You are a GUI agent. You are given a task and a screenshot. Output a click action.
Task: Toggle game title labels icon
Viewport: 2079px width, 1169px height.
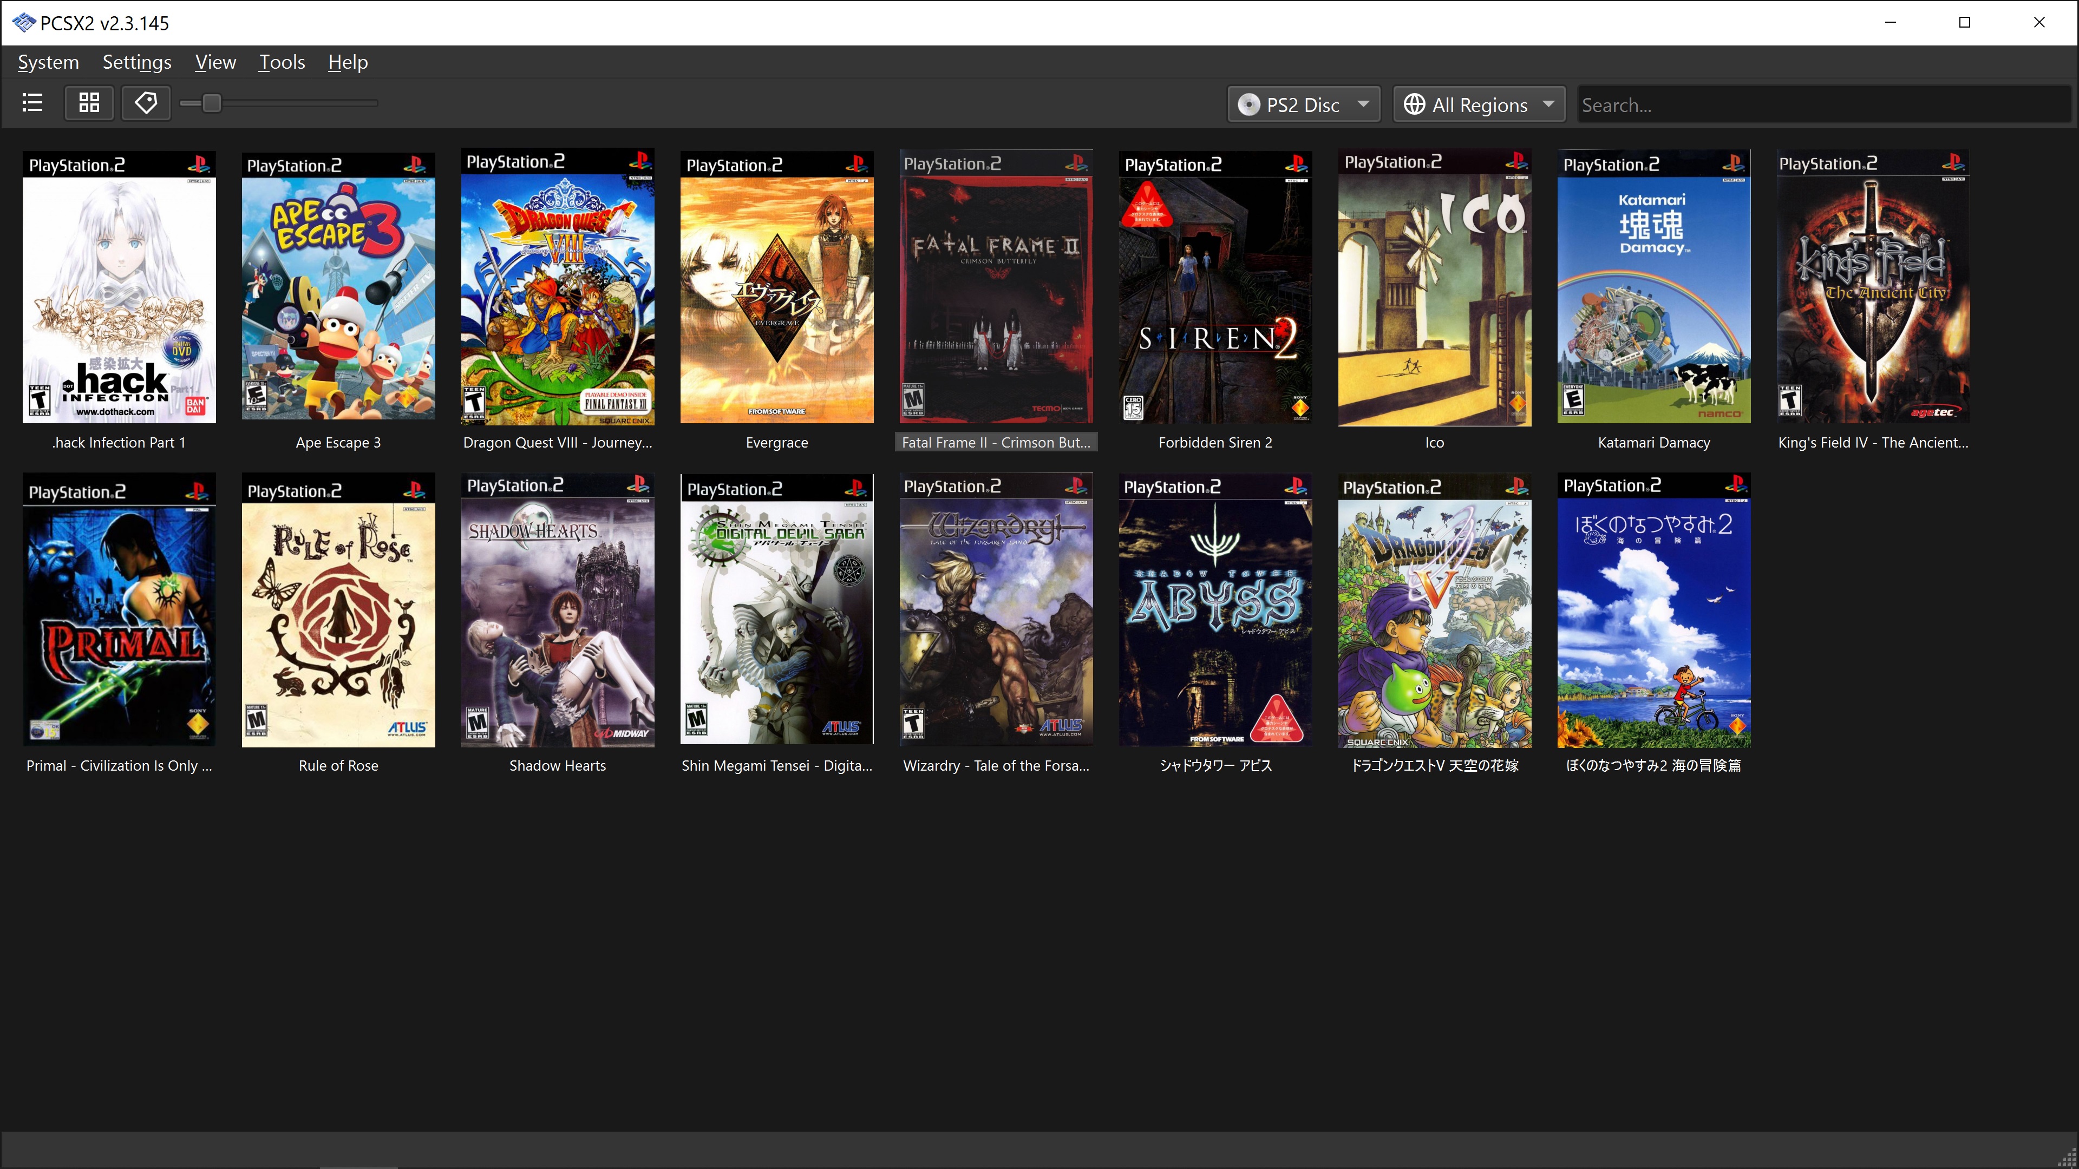click(x=146, y=103)
